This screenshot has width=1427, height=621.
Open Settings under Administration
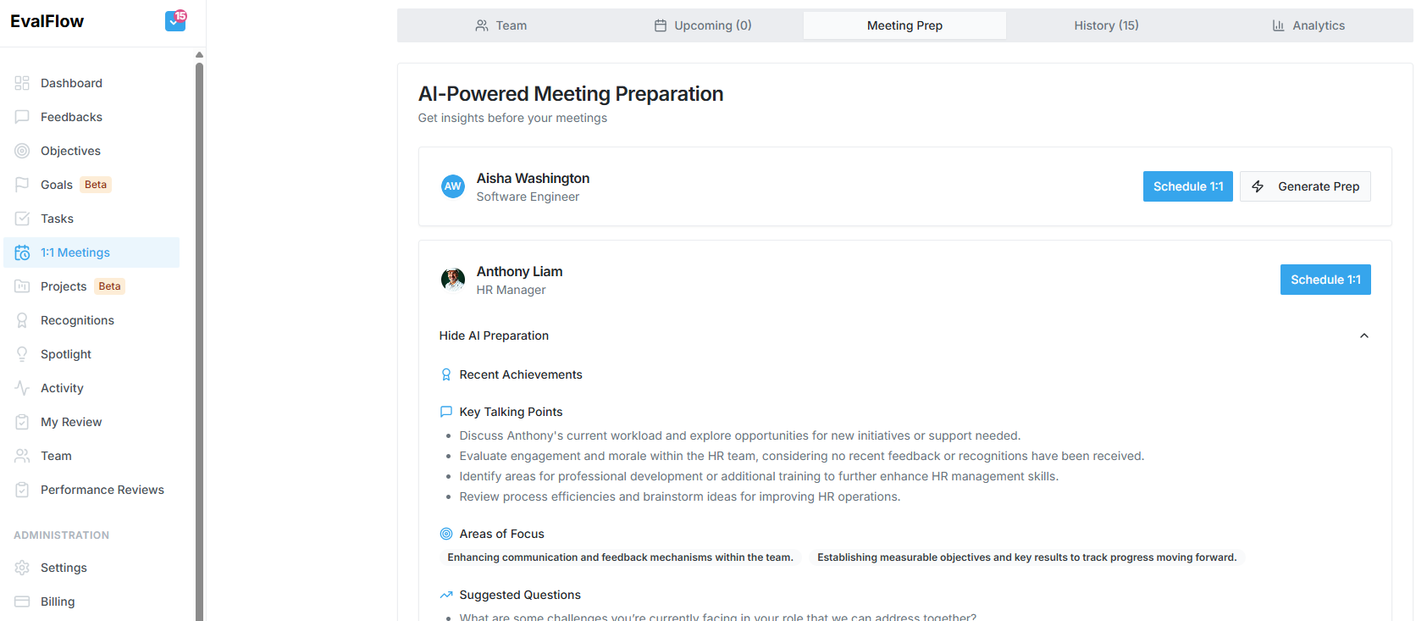91,568
